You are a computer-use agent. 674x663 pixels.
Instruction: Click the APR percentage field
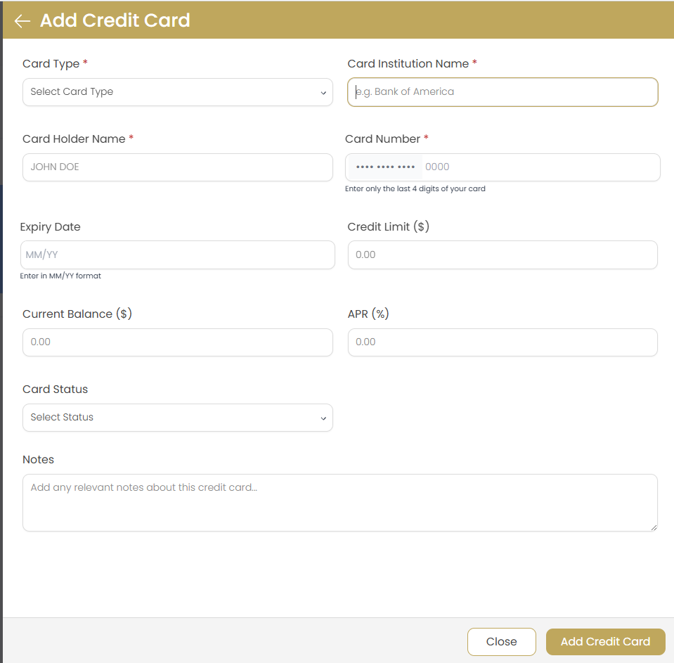[503, 342]
